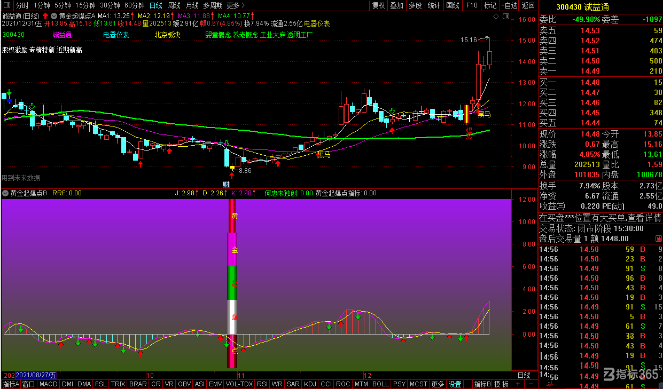
Task: Open 更多 indicators in bottom bar
Action: pos(438,384)
